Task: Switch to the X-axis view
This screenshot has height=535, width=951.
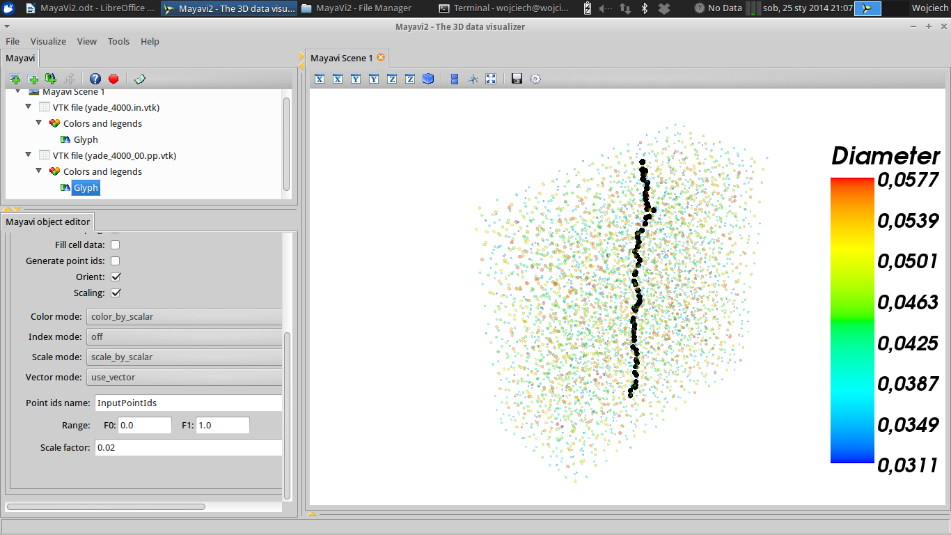Action: click(320, 79)
